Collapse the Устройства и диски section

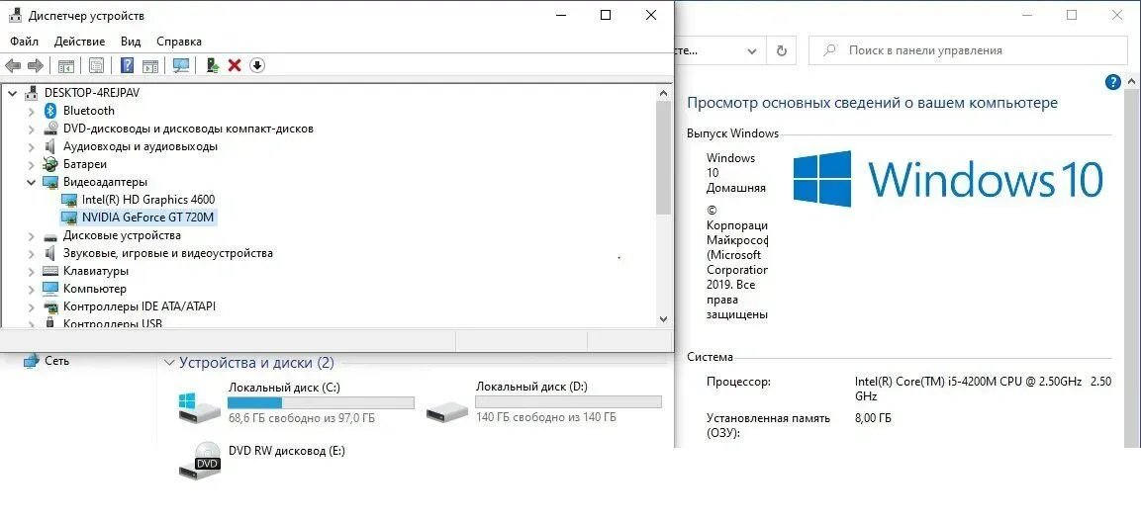pos(169,363)
